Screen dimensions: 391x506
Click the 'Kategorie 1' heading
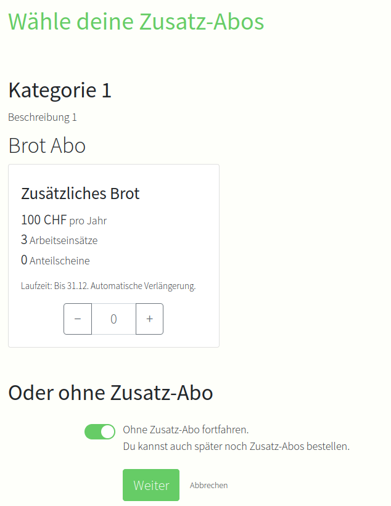[x=60, y=90]
